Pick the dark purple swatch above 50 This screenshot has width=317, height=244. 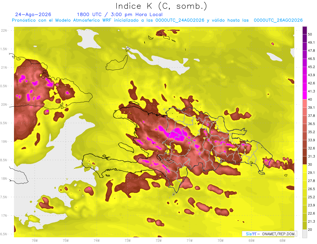[x=305, y=31]
